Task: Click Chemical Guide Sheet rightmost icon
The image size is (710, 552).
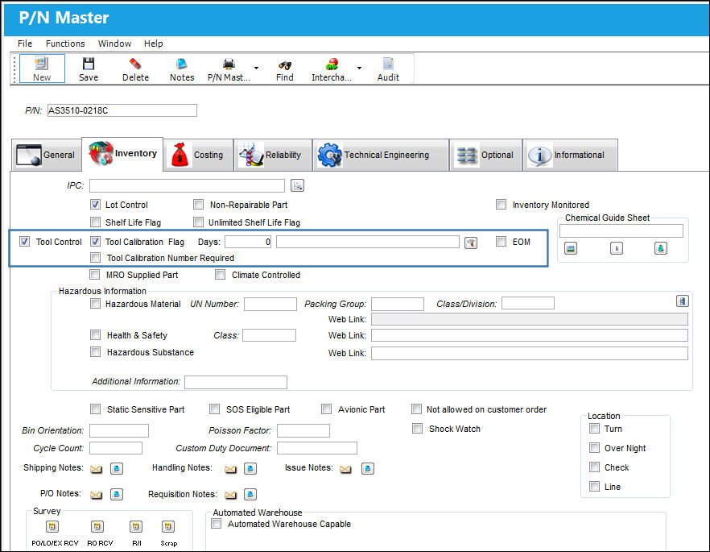Action: (661, 248)
